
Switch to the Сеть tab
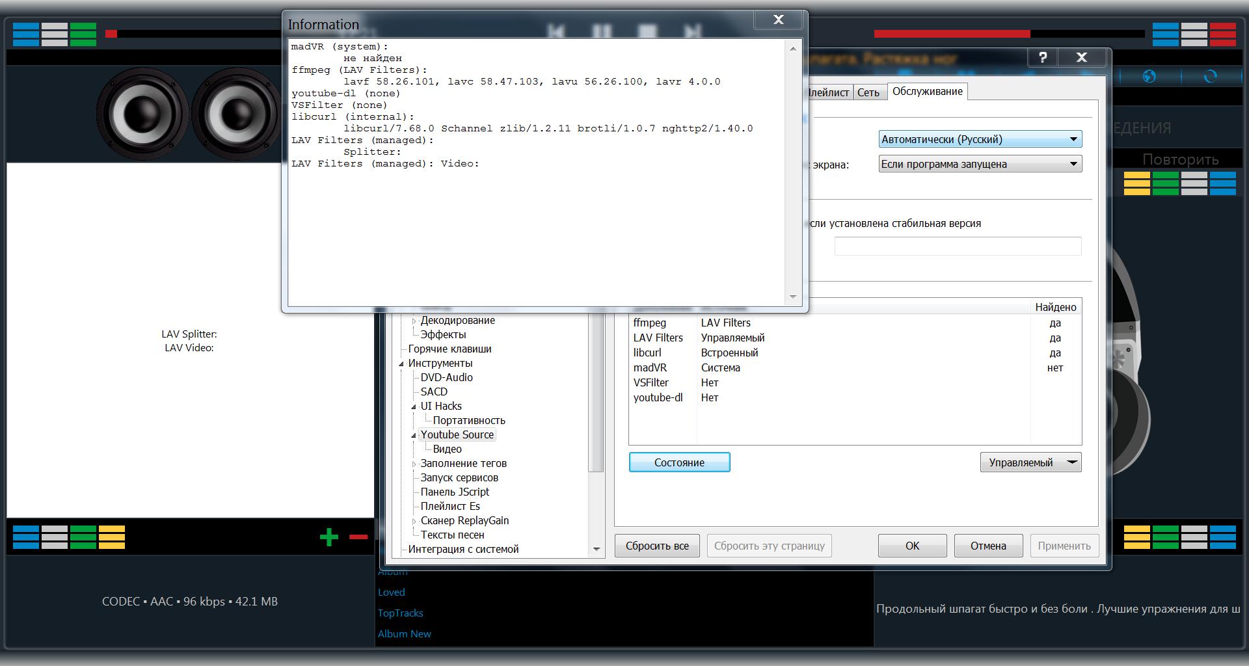pos(868,92)
